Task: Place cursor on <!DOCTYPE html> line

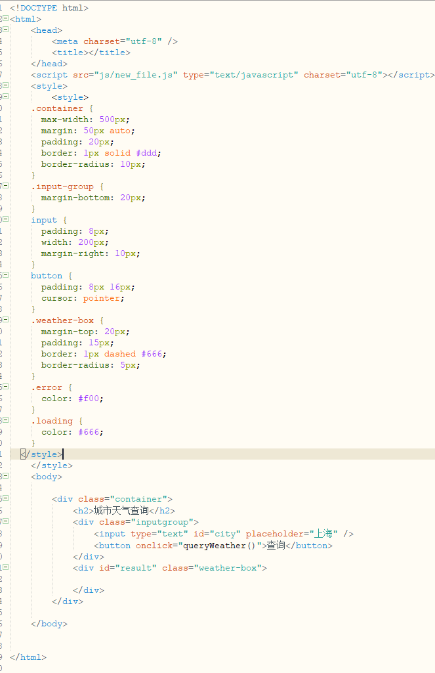Action: (x=49, y=8)
